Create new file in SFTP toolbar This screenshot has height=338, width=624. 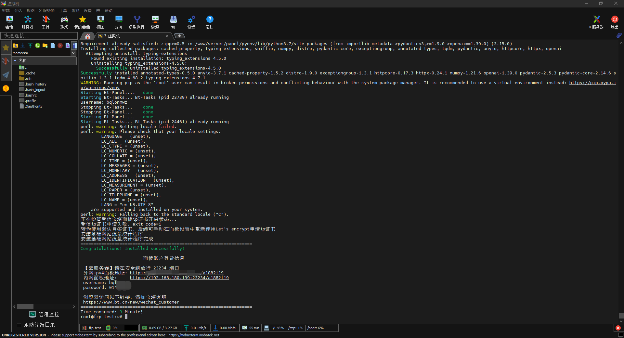point(53,45)
